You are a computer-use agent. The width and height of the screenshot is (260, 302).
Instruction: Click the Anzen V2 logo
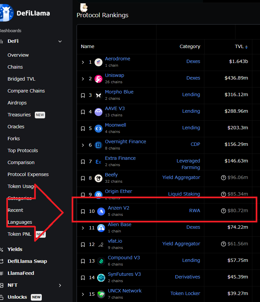tap(101, 211)
